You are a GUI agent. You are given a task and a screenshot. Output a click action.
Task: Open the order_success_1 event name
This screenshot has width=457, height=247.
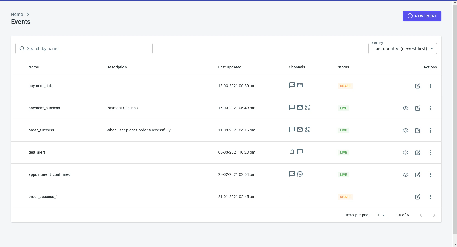[43, 197]
